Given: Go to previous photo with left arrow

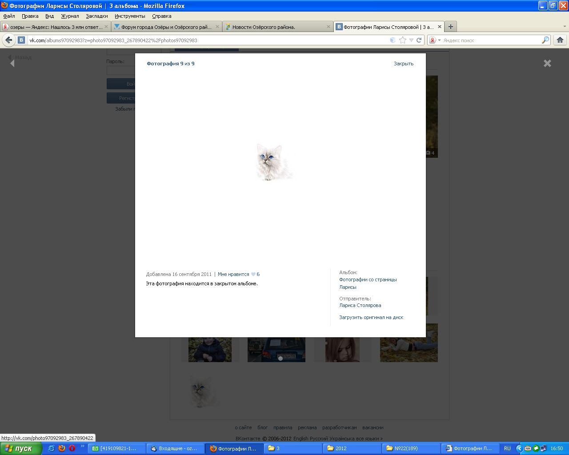Looking at the screenshot, I should [x=12, y=63].
